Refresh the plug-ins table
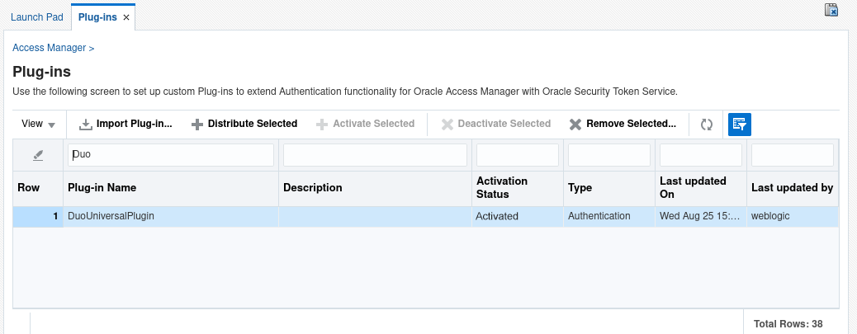The image size is (857, 334). tap(707, 125)
